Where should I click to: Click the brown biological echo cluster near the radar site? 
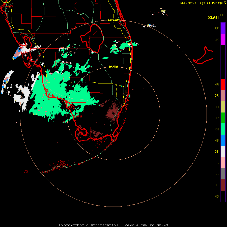pos(113,113)
